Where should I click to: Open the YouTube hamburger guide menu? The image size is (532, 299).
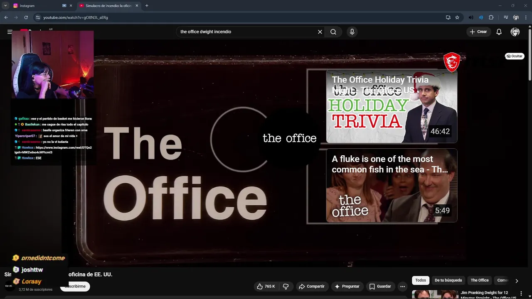(x=10, y=32)
